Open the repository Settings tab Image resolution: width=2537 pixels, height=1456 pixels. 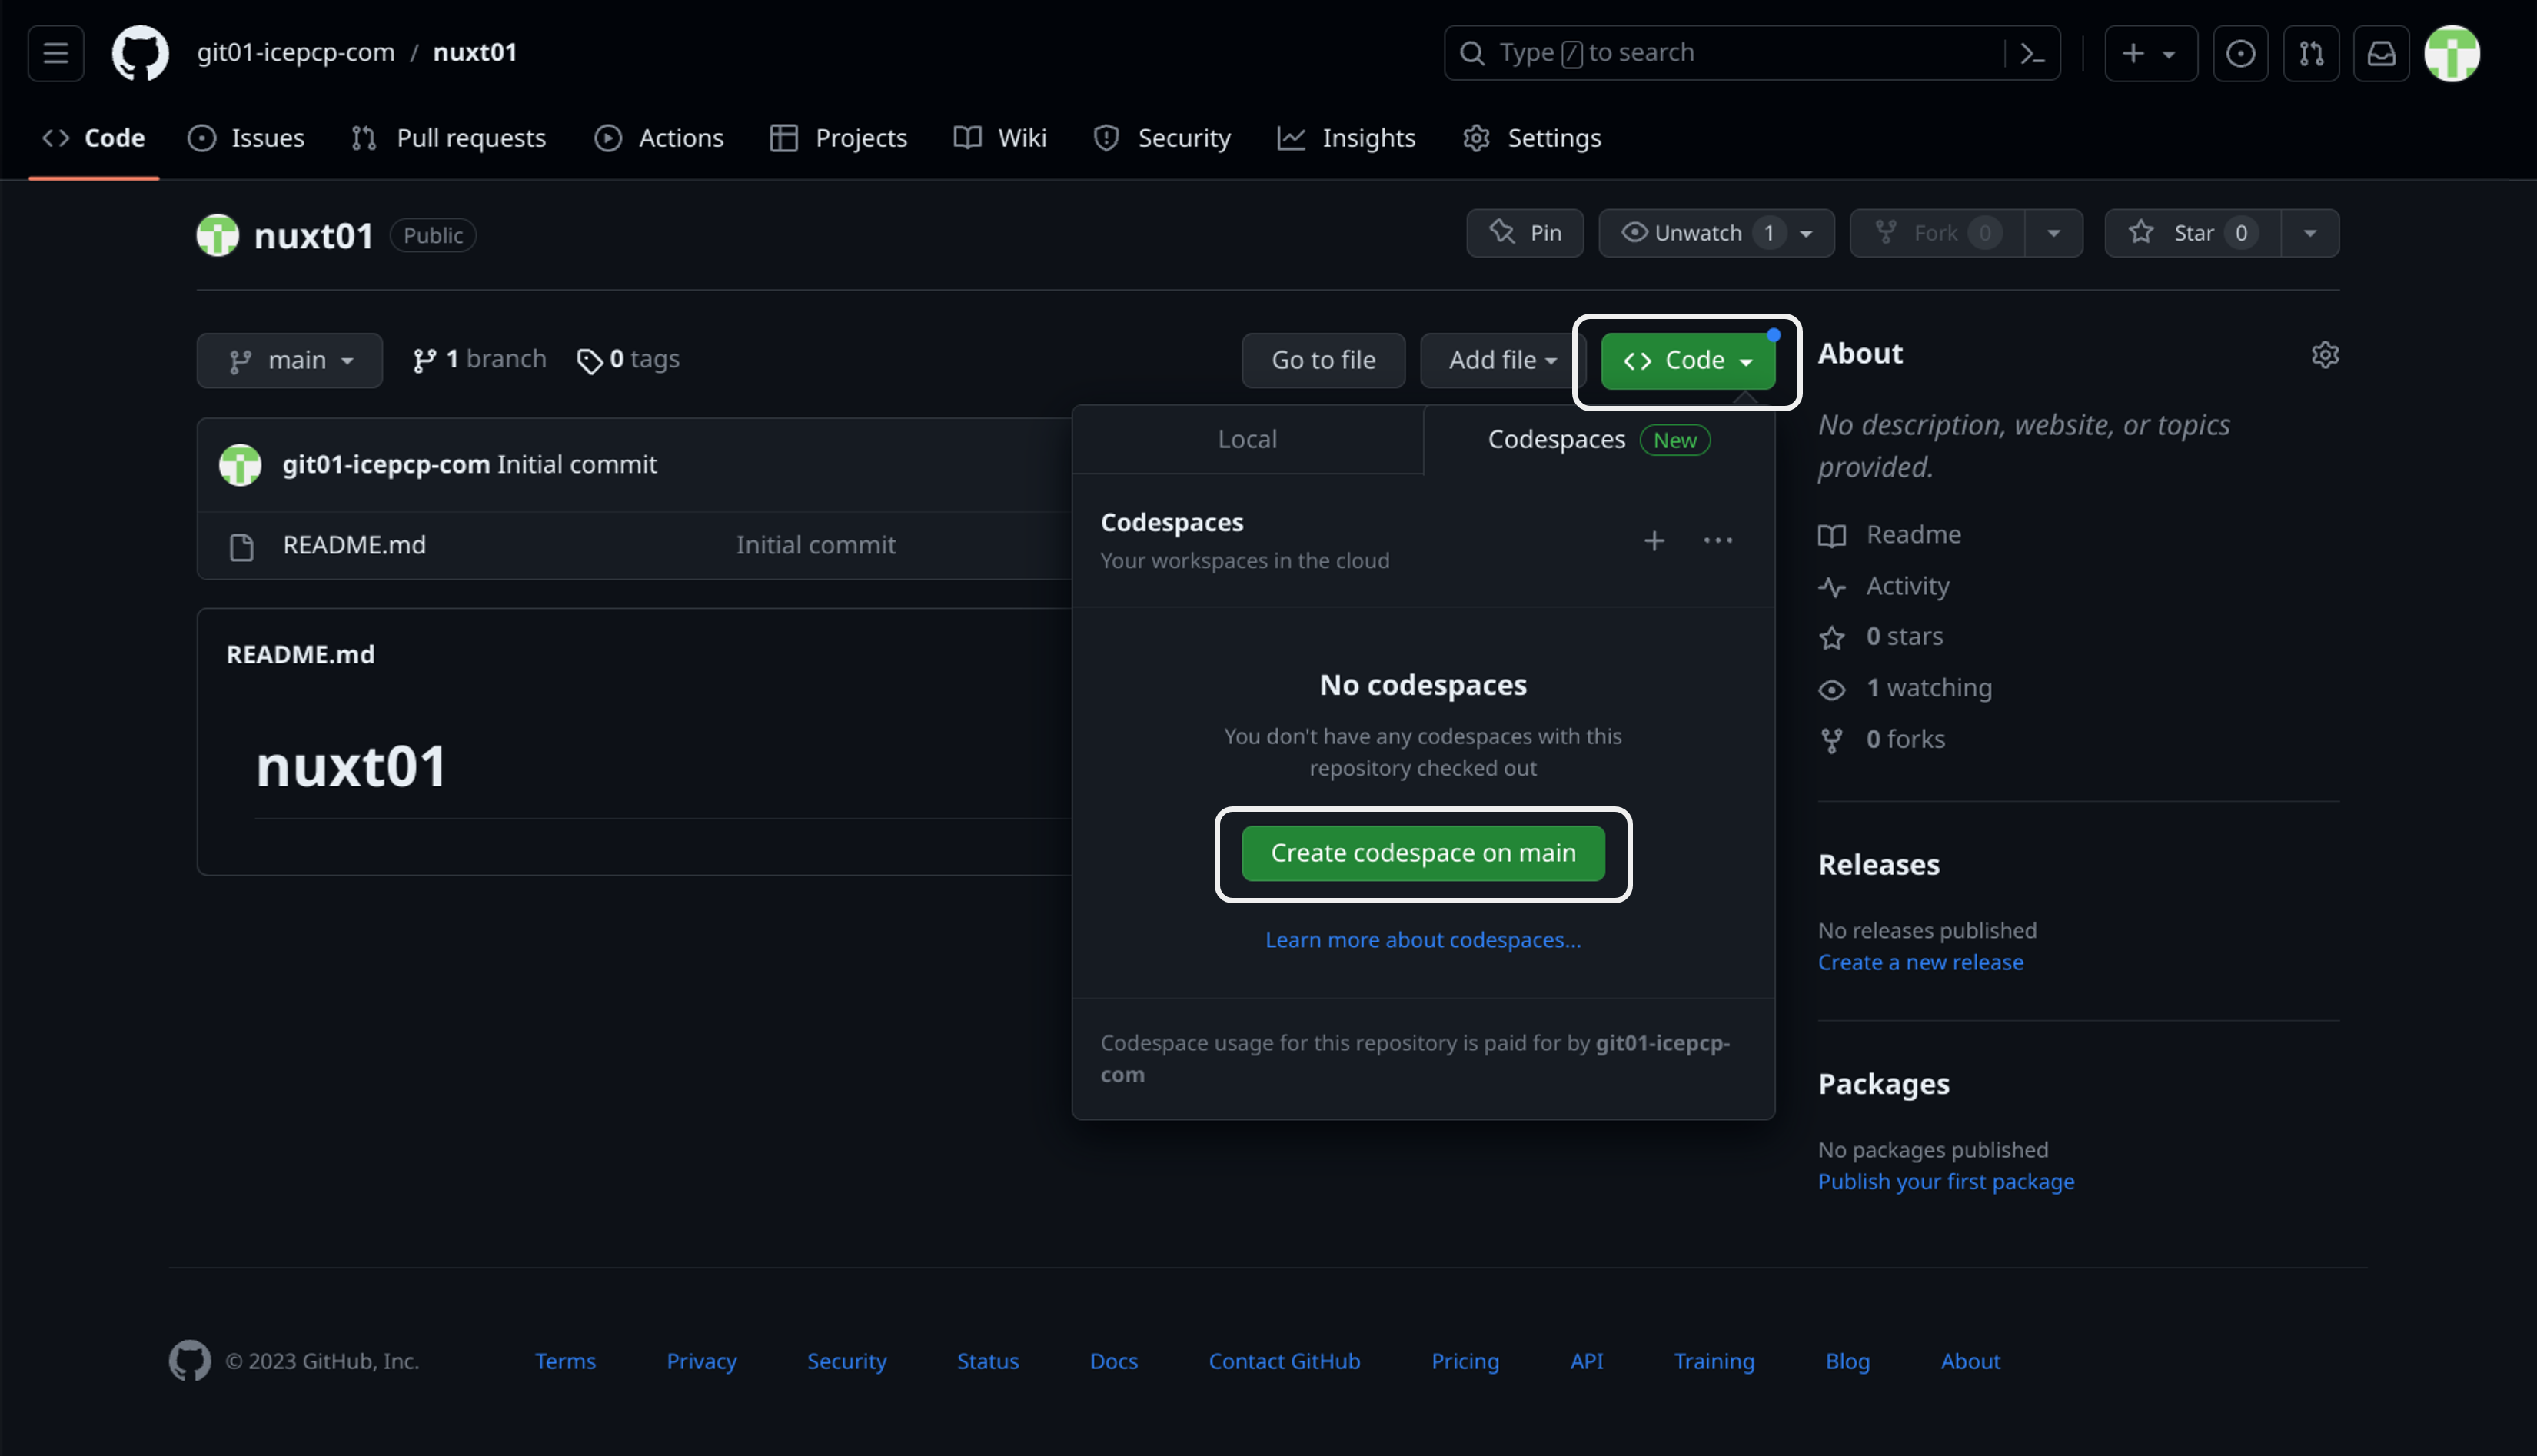(1532, 138)
